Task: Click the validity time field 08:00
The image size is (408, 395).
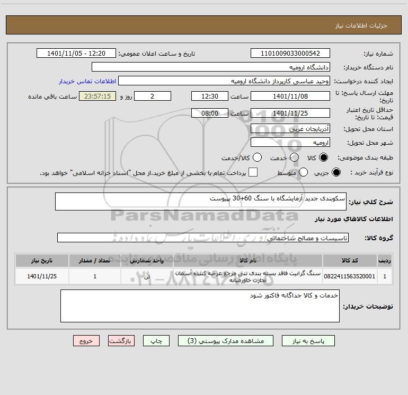Action: pos(210,113)
